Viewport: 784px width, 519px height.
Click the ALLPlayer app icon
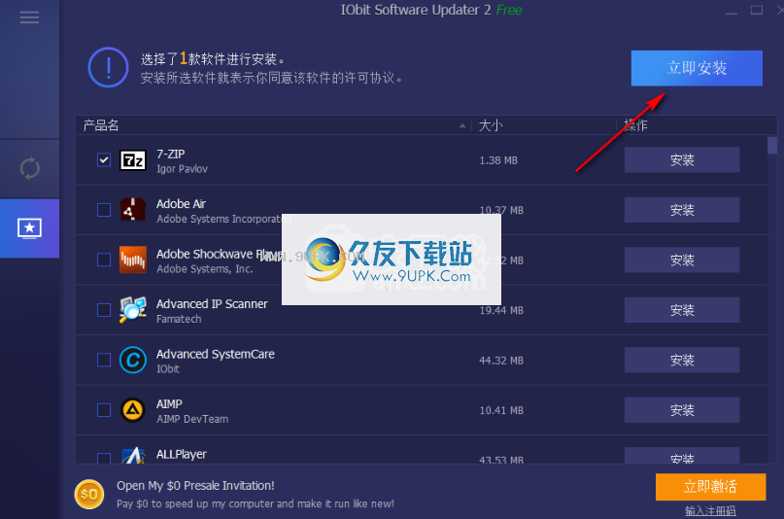133,456
